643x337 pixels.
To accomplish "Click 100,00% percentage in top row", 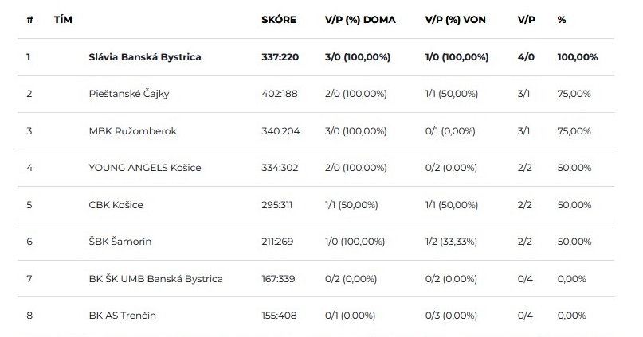I will [x=578, y=57].
